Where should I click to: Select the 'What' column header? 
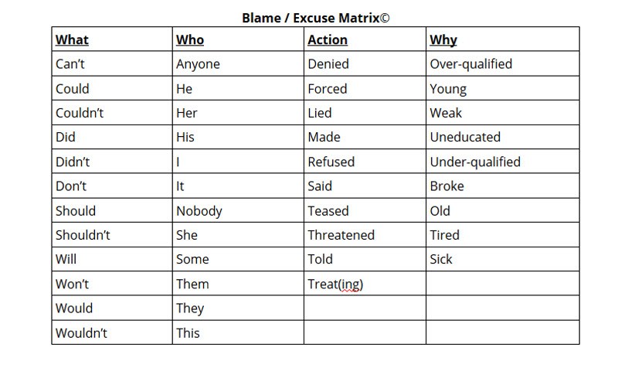[x=73, y=40]
